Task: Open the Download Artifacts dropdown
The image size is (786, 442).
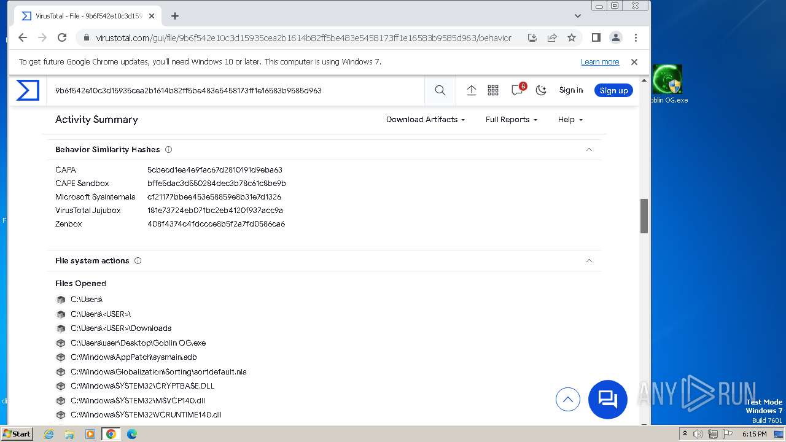Action: pyautogui.click(x=426, y=120)
